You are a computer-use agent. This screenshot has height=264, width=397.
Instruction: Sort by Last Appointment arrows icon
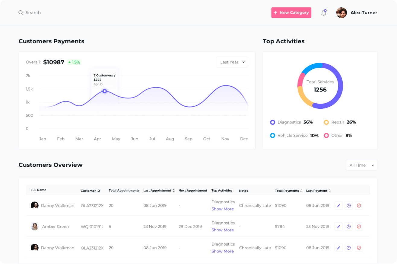[174, 191]
